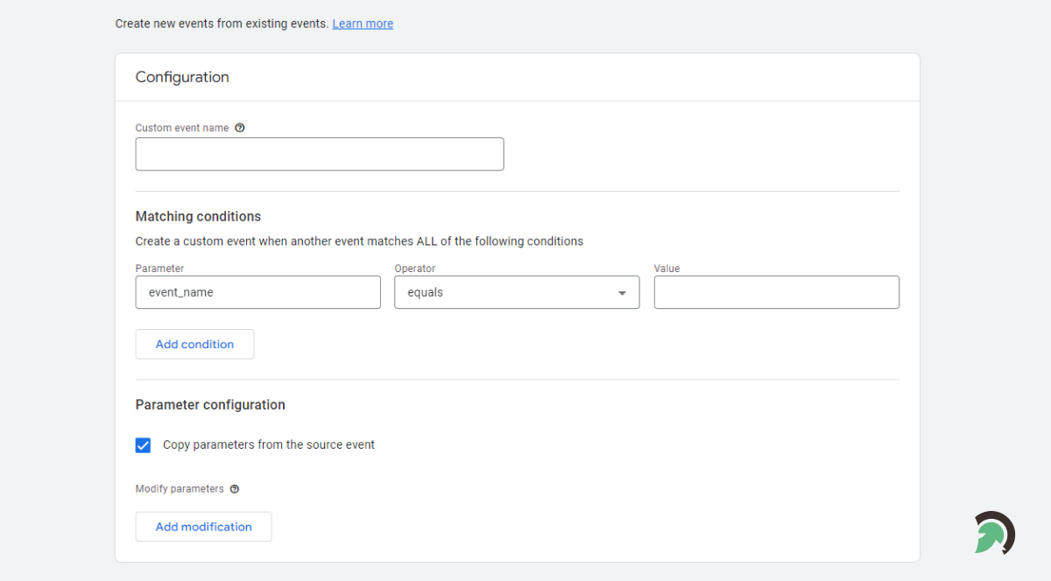
Task: Click the Modify parameters label text
Action: [180, 489]
